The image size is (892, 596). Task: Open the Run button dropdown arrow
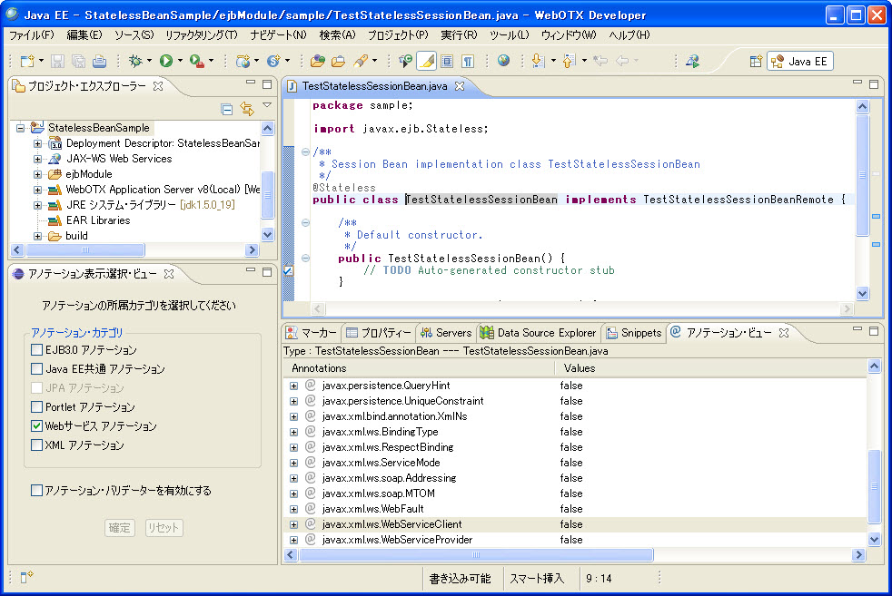pos(180,62)
